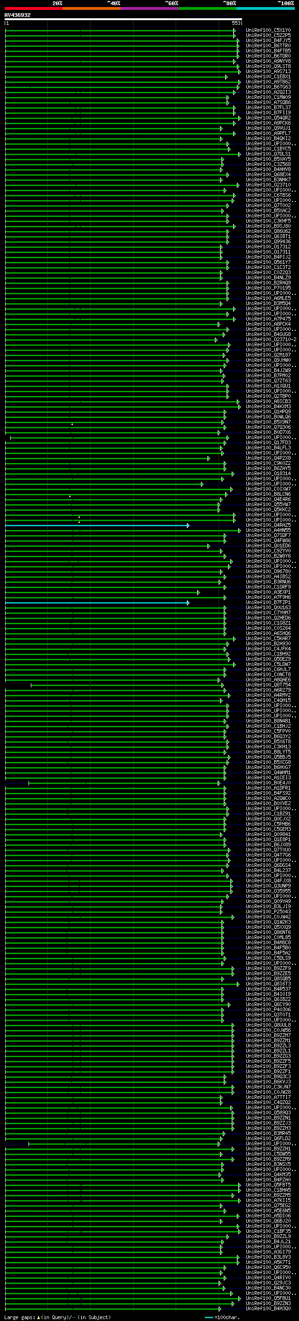
Task: Select the UniRef100_Q4RAZ5 label
Action: coord(268,525)
